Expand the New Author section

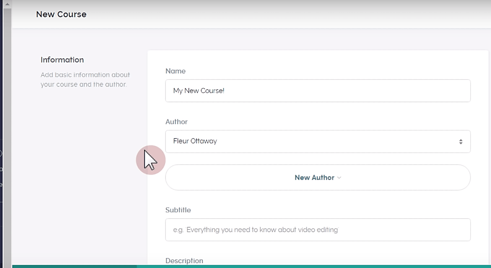pos(317,178)
